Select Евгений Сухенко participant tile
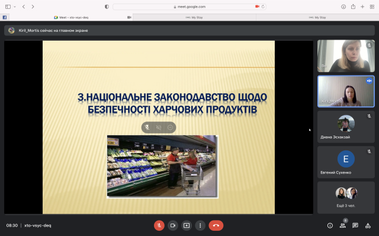The height and width of the screenshot is (236, 379). (x=346, y=162)
